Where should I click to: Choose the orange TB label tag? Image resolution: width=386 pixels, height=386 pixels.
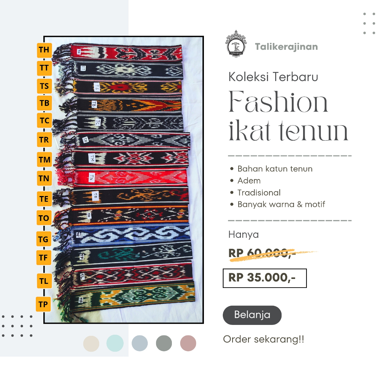point(44,103)
